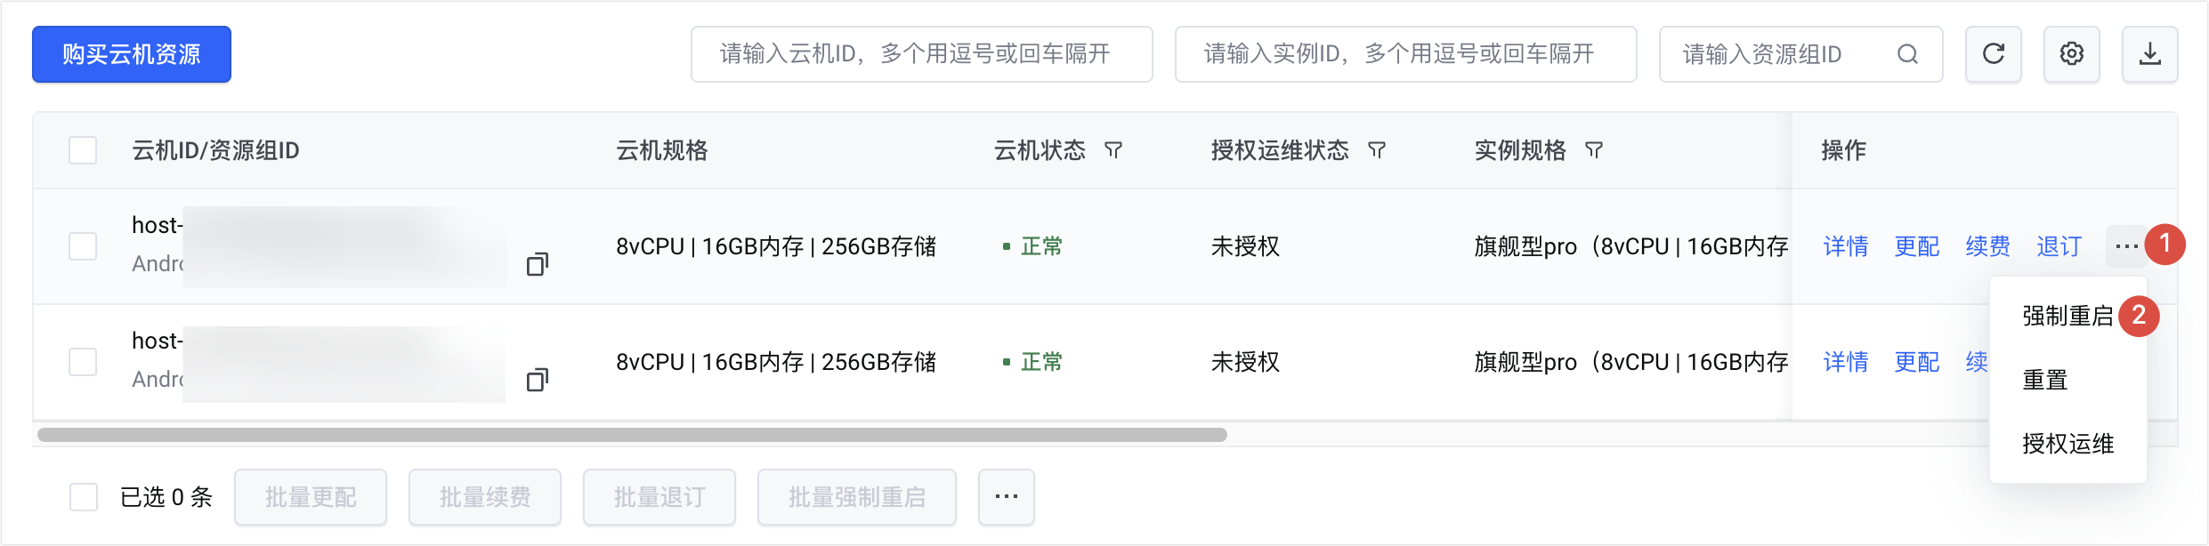
Task: Expand first row more actions ellipsis
Action: click(x=2126, y=246)
